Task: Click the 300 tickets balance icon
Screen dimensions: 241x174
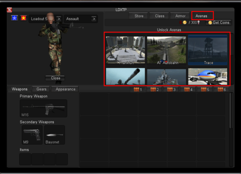Action: [199, 22]
